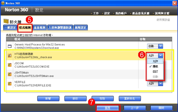Click the 套用 apply button
The width and height of the screenshot is (178, 112).
pos(108,108)
